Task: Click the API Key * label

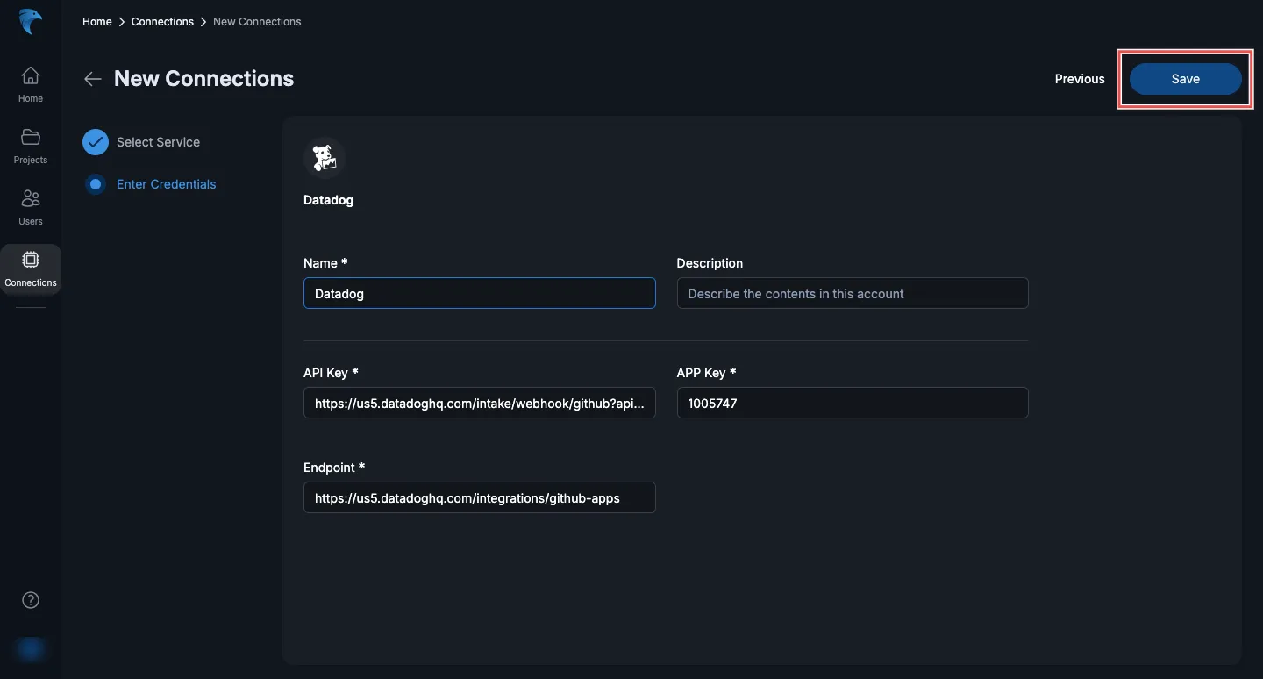Action: point(331,373)
